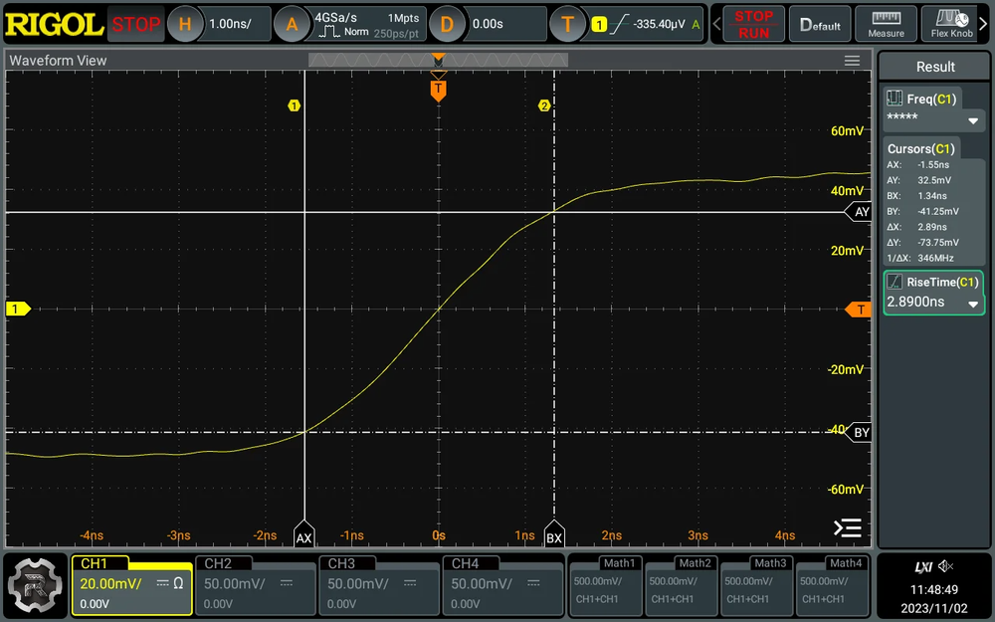The height and width of the screenshot is (622, 995).
Task: Open acquisition settings via the A icon
Action: click(x=293, y=22)
